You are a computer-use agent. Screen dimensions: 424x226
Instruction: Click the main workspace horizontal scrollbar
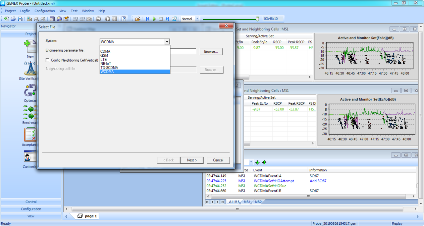(237, 209)
